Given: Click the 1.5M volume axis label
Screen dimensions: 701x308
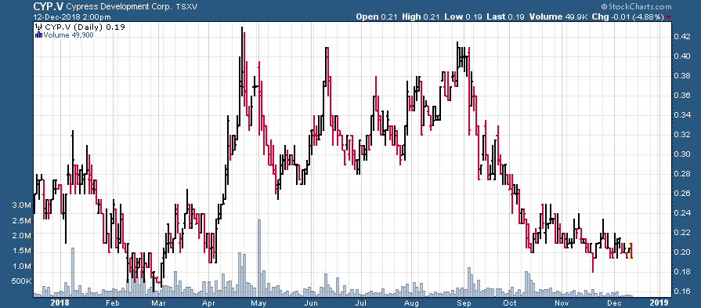Looking at the screenshot, I should pos(22,252).
